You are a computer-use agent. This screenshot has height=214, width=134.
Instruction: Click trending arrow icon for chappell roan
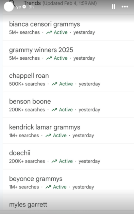pos(54,84)
